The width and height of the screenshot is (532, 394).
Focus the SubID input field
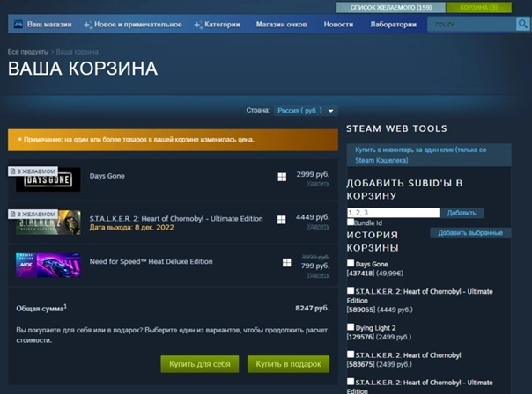point(393,213)
